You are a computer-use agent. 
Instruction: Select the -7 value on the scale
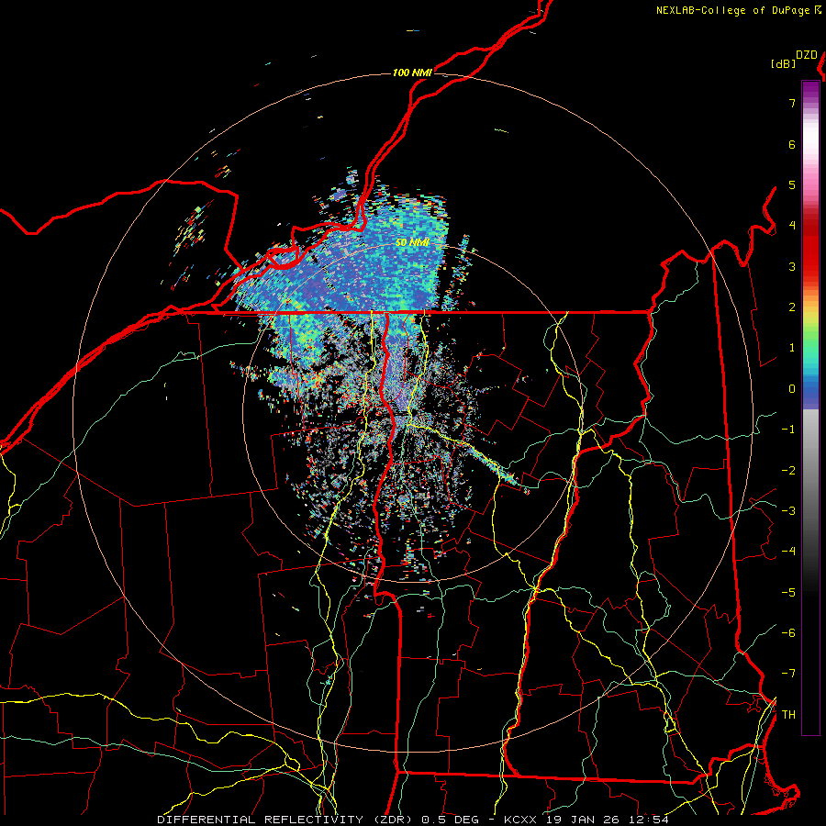point(788,674)
